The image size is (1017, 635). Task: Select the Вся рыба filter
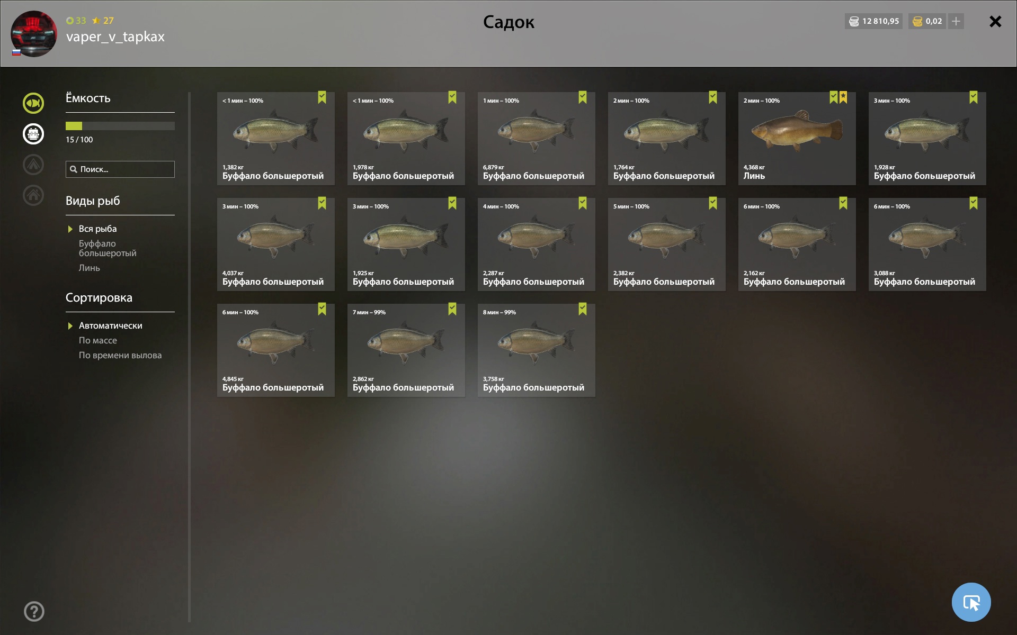pos(98,229)
